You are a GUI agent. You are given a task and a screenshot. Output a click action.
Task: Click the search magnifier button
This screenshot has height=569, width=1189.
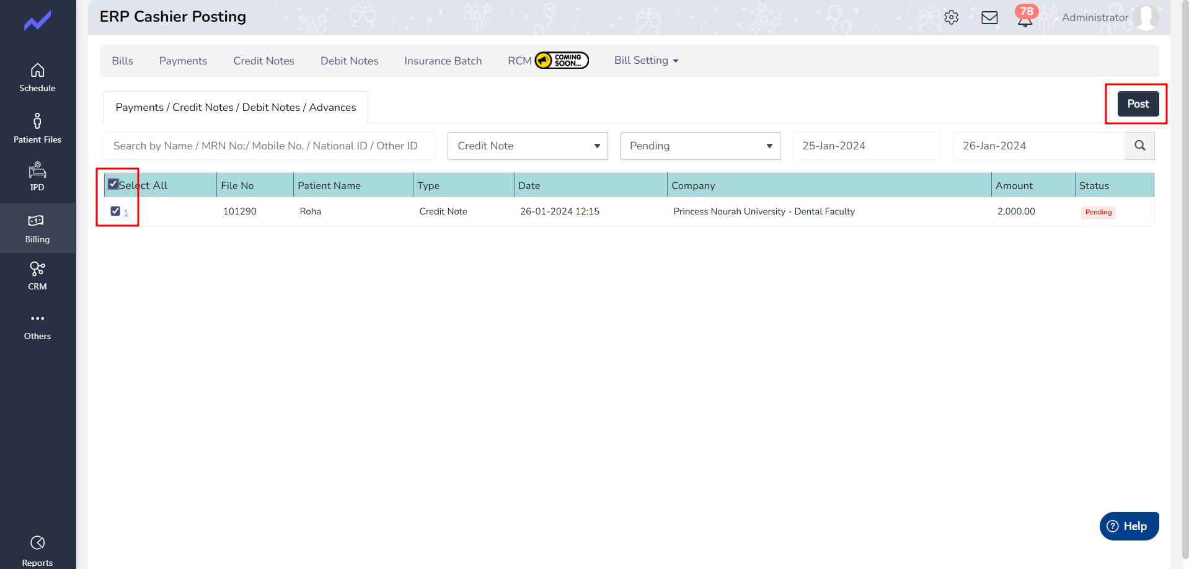[1139, 146]
